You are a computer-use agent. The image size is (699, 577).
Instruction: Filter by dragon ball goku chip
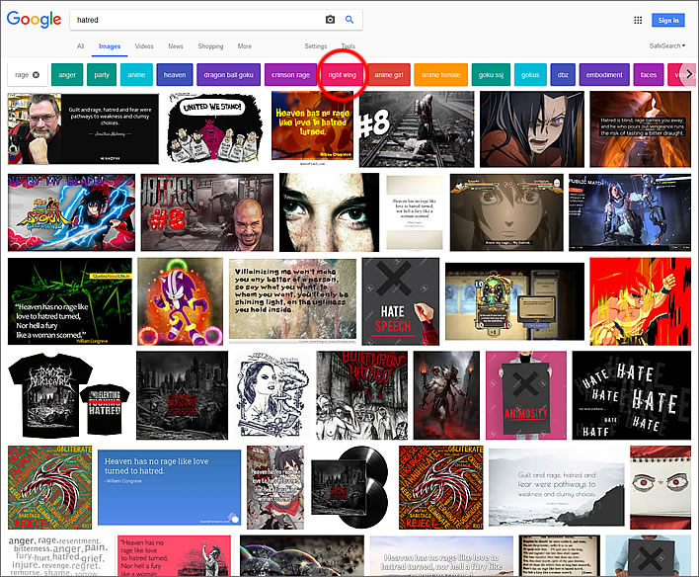coord(229,75)
